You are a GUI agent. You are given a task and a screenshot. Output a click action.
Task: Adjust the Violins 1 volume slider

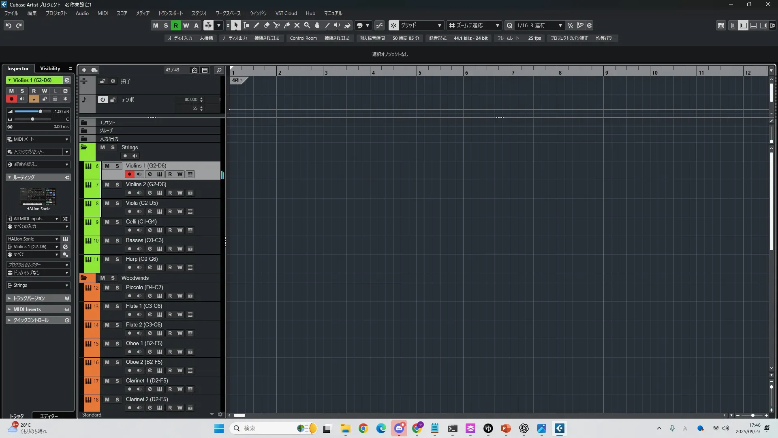click(40, 112)
